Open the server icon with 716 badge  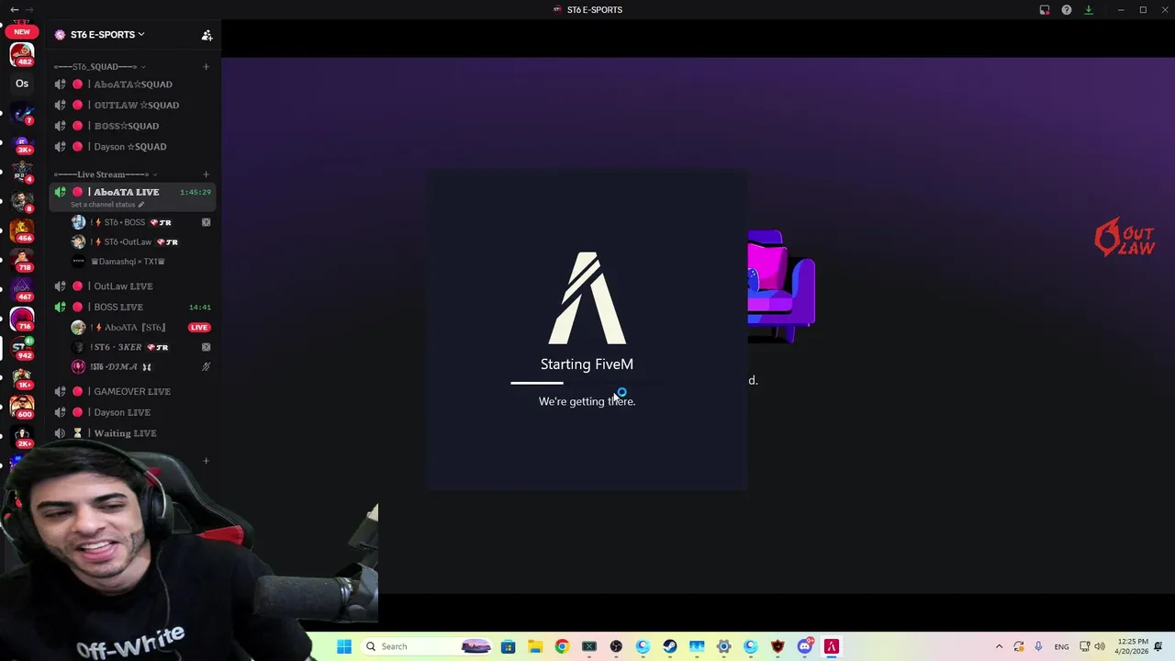coord(22,319)
